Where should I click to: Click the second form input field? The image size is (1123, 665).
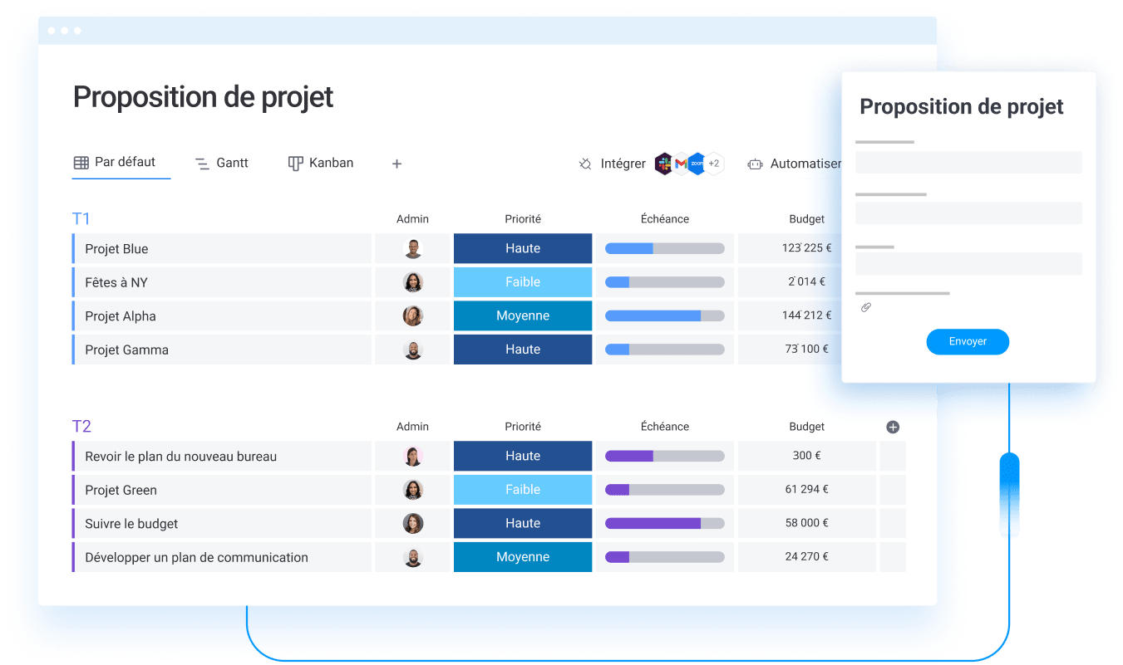point(968,213)
